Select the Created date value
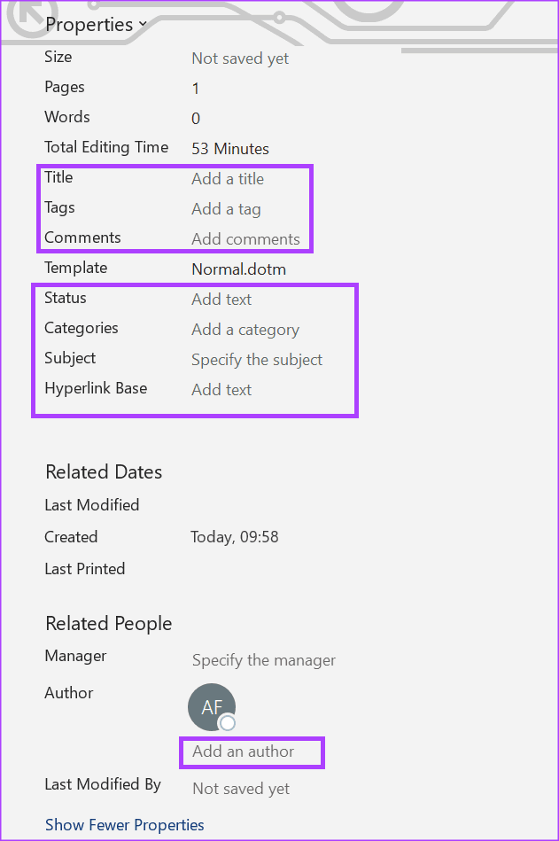The width and height of the screenshot is (559, 841). (235, 537)
